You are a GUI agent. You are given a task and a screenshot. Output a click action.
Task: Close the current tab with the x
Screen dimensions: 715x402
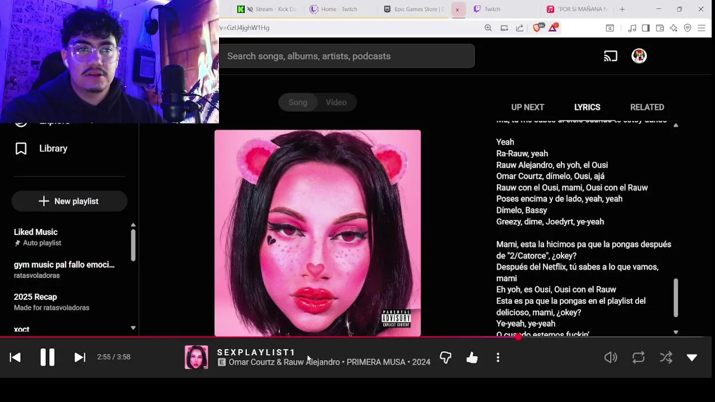tap(457, 9)
